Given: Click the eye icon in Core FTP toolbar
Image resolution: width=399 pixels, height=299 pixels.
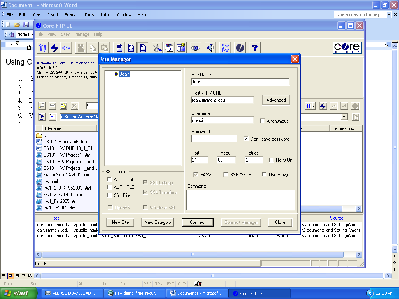Looking at the screenshot, I should coord(195,48).
